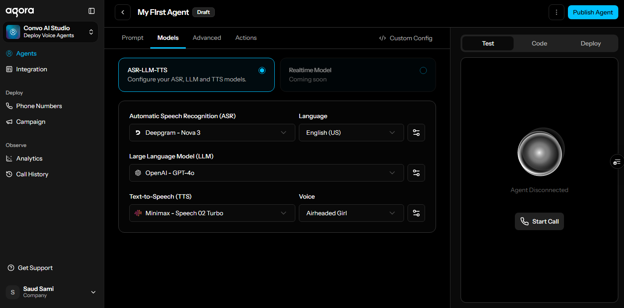Select the ASR-LLM-TTS radio option
The width and height of the screenshot is (624, 308).
[262, 70]
